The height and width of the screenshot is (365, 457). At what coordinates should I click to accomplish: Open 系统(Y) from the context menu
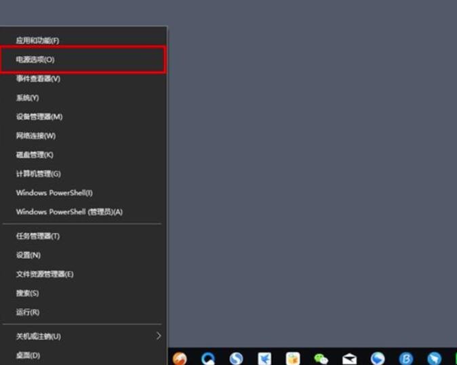pyautogui.click(x=27, y=98)
